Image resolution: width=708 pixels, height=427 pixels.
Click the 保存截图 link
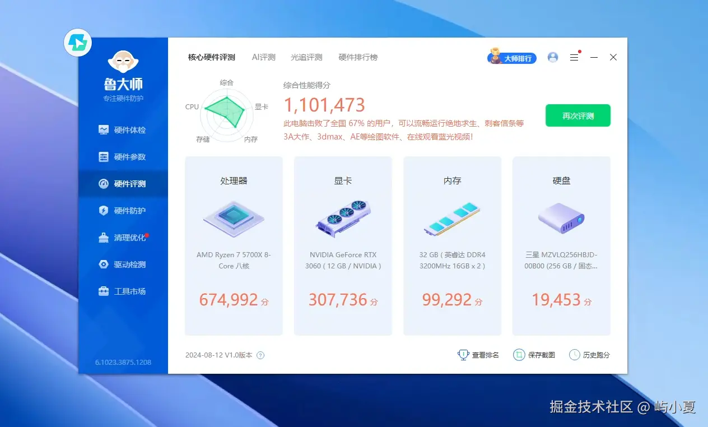[534, 355]
